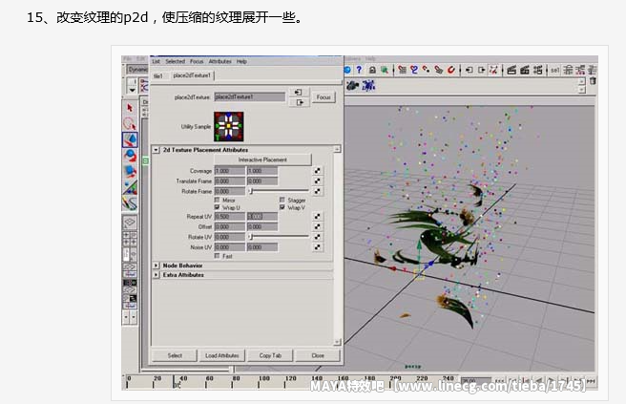Click the blue particle splash shelf icon
The height and width of the screenshot is (404, 626).
coord(368,85)
